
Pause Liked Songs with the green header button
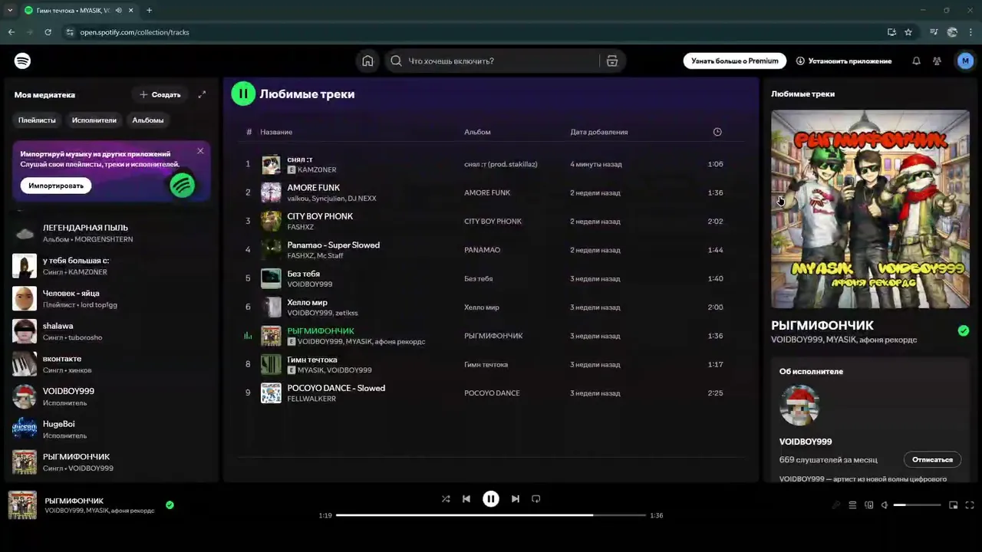pos(242,94)
